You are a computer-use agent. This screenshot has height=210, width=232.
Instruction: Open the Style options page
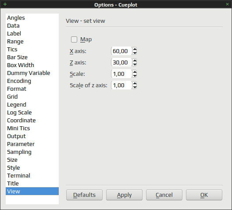[32, 167]
